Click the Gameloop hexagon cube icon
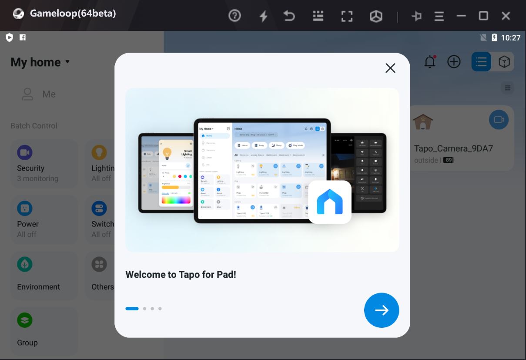 (376, 16)
